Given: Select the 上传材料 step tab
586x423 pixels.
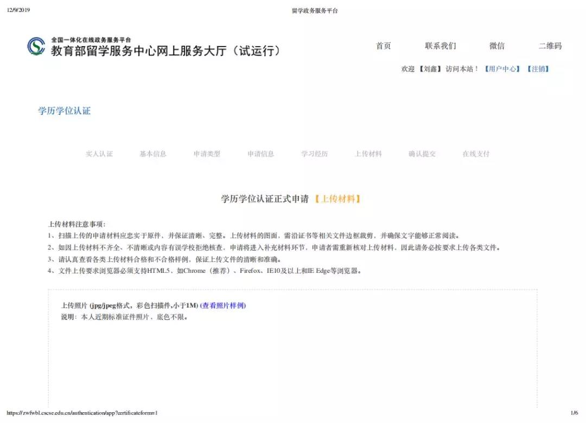Looking at the screenshot, I should 368,153.
